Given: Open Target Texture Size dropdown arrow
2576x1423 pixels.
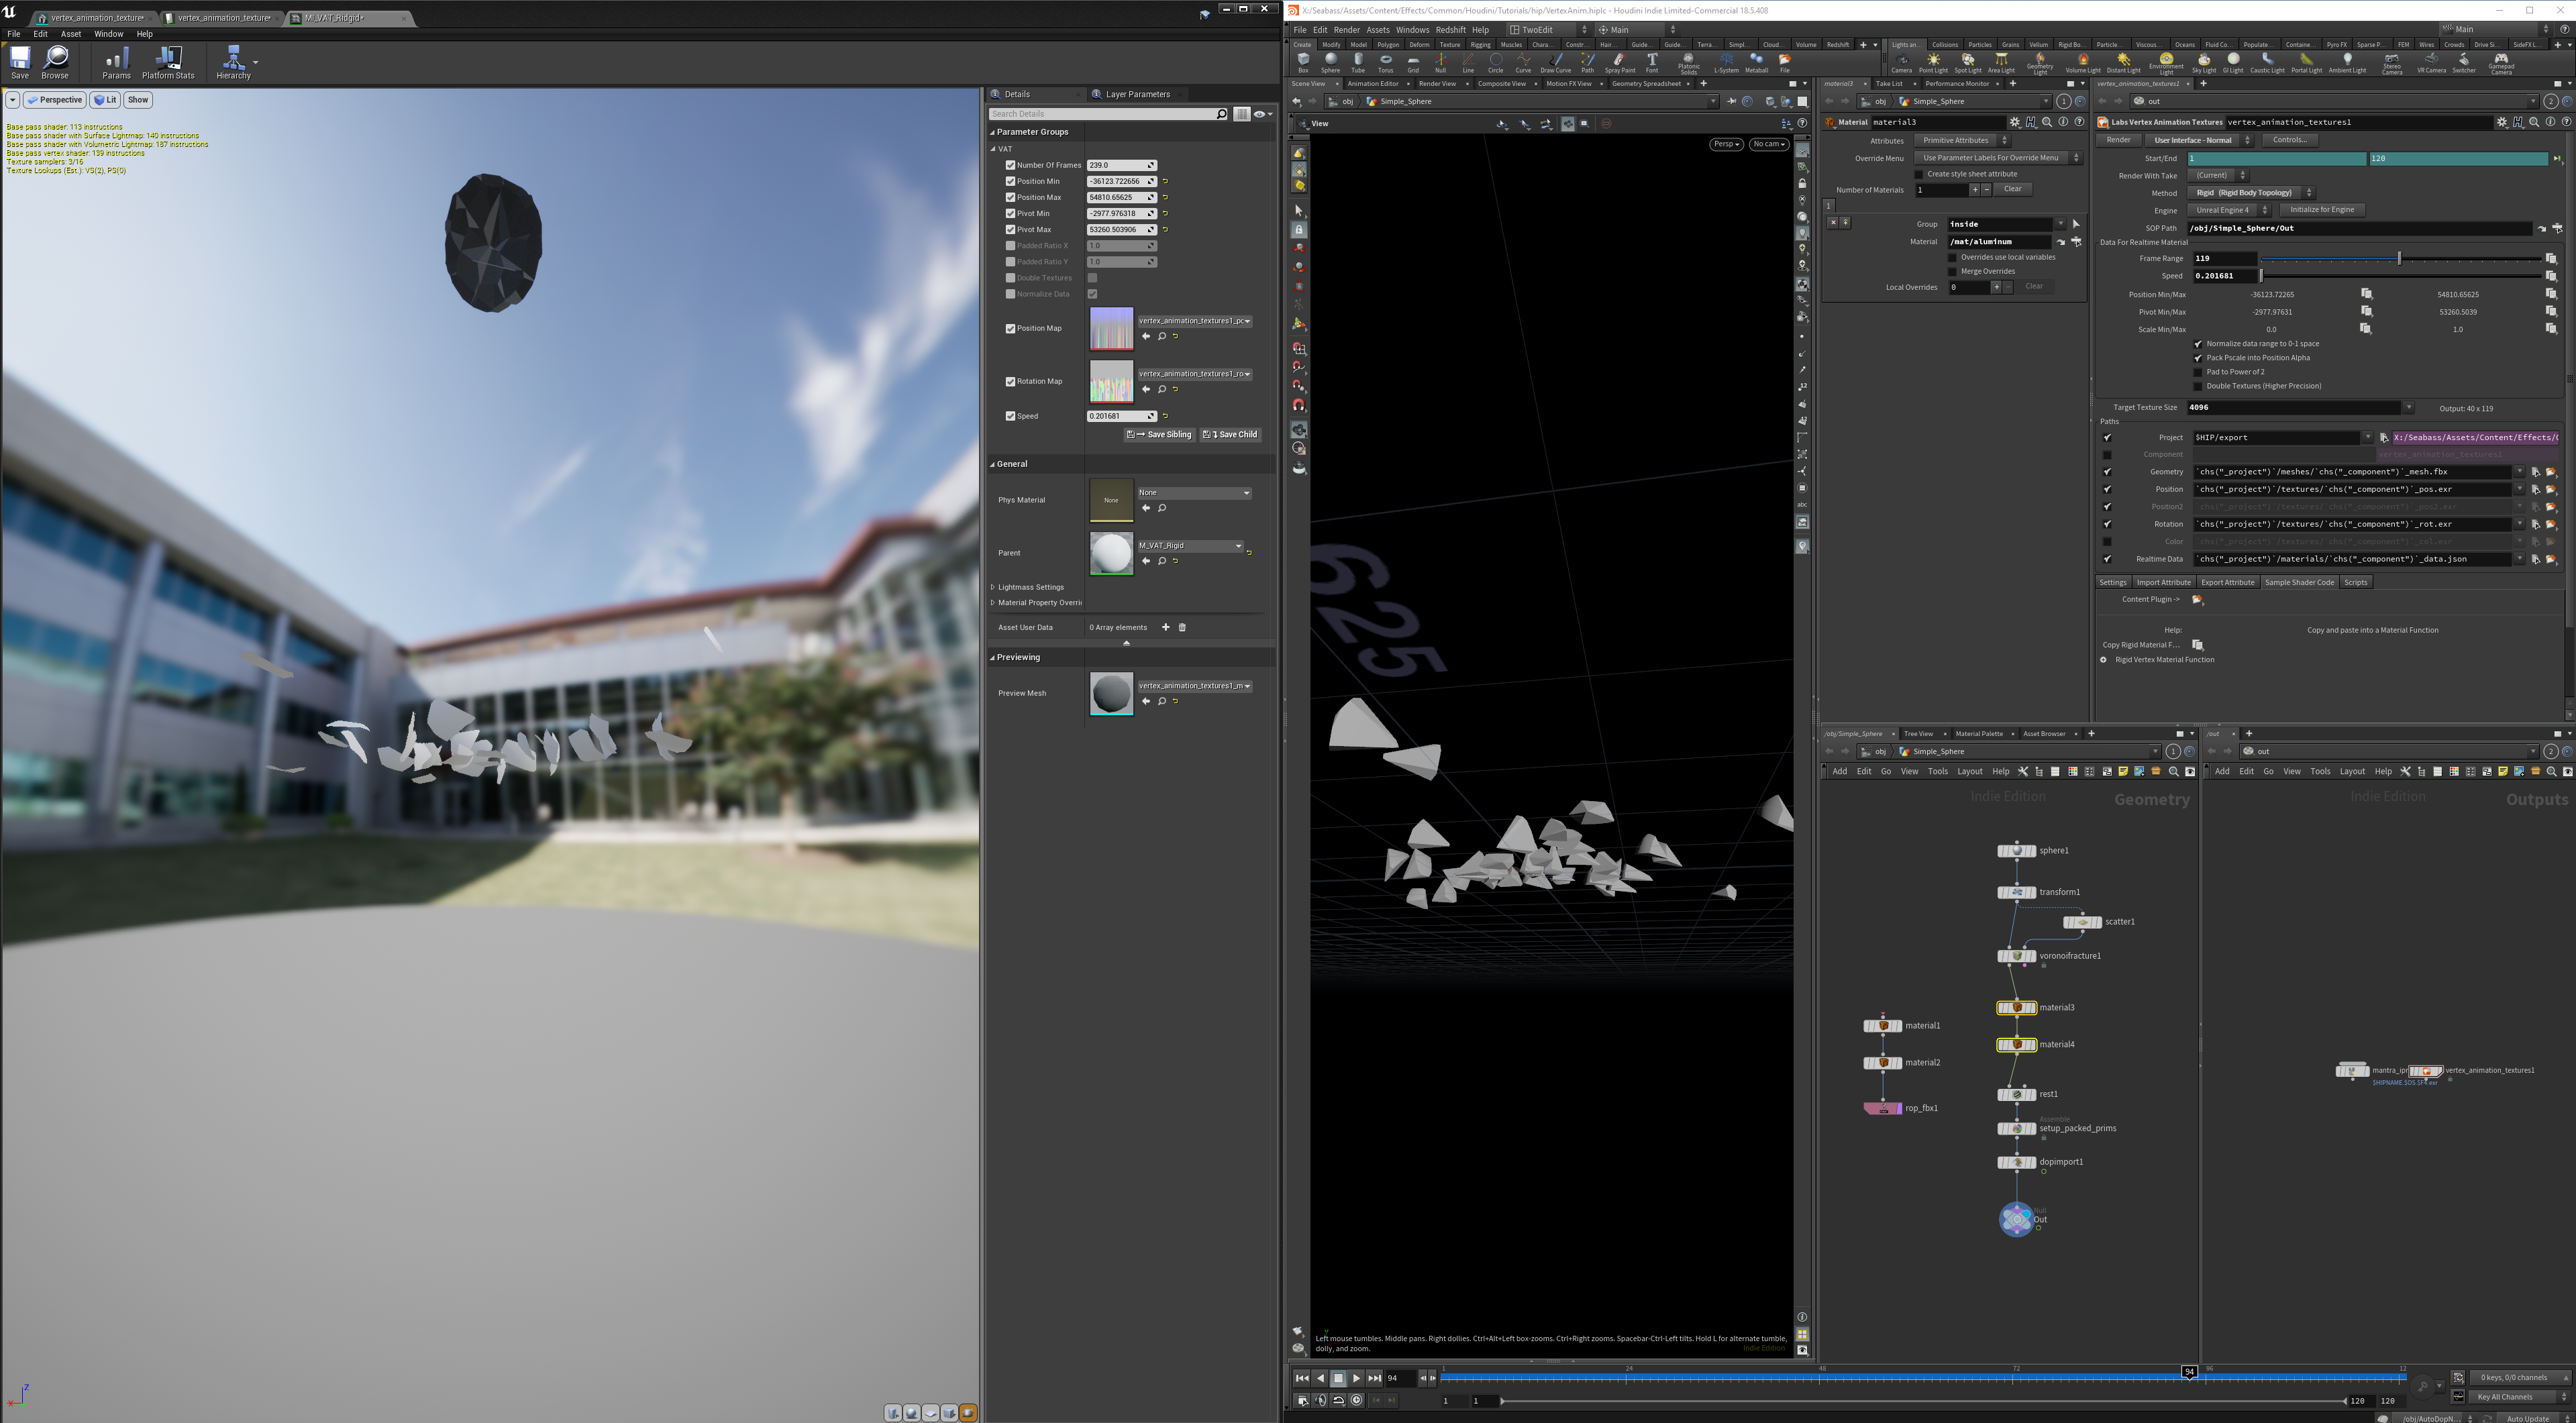Looking at the screenshot, I should 2408,408.
